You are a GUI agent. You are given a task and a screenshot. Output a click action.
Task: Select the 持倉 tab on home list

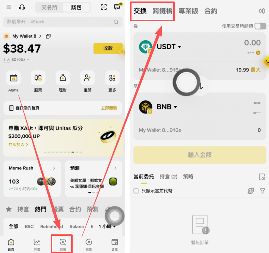(x=23, y=209)
